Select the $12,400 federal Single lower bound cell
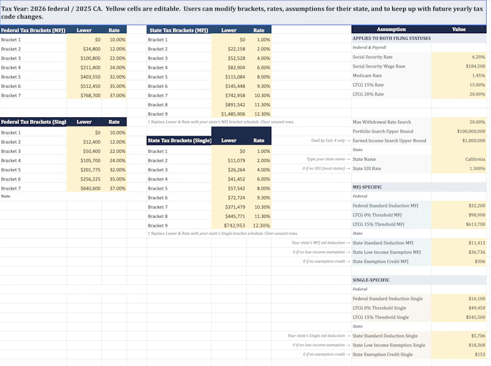Viewport: 491px width, 366px height. pyautogui.click(x=84, y=142)
